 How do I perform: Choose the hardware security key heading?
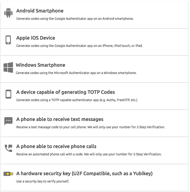click(84, 174)
